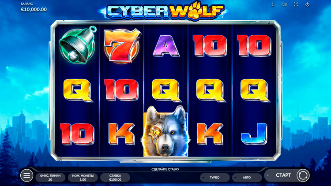
Task: Open the hamburger menu button
Action: coord(26,175)
